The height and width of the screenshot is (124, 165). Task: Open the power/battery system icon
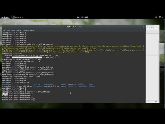160,17
